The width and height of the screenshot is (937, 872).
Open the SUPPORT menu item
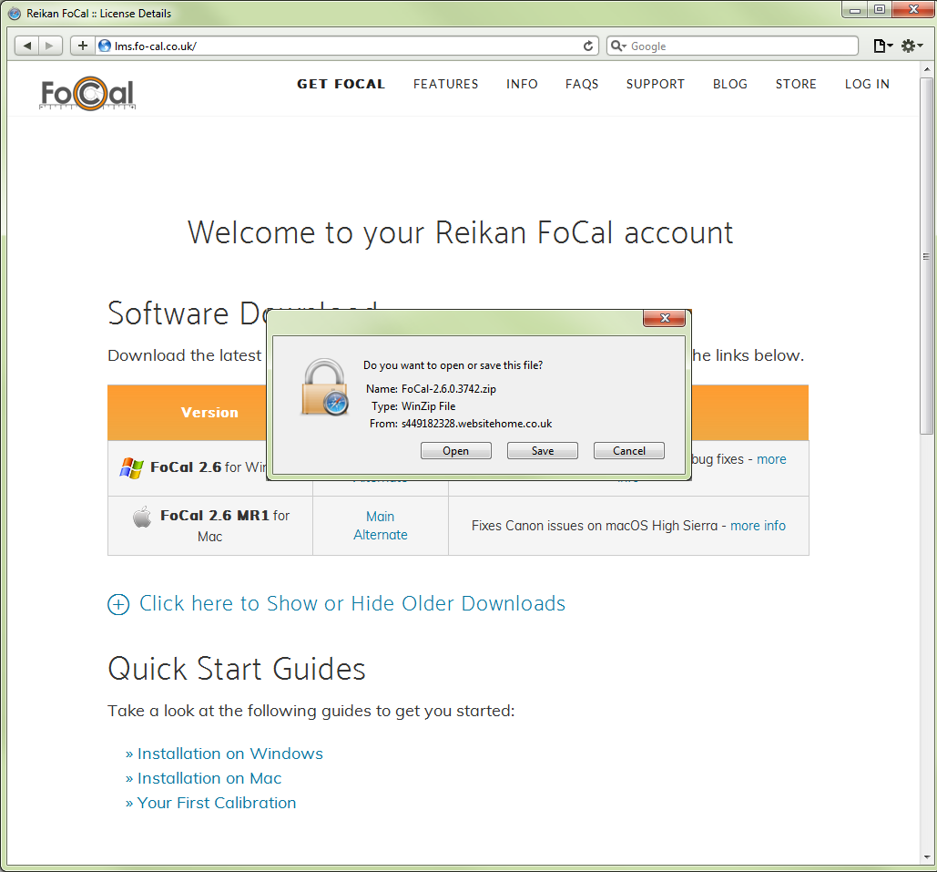pyautogui.click(x=656, y=84)
